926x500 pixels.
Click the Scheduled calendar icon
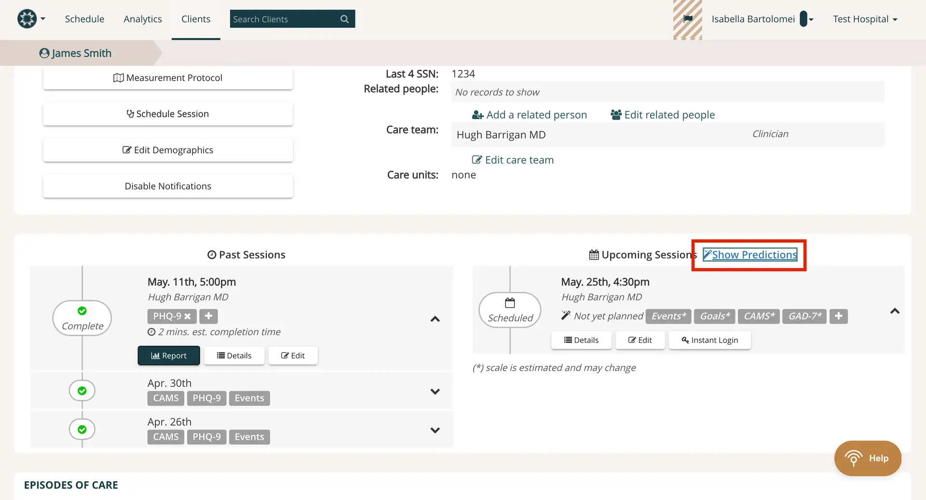point(509,302)
